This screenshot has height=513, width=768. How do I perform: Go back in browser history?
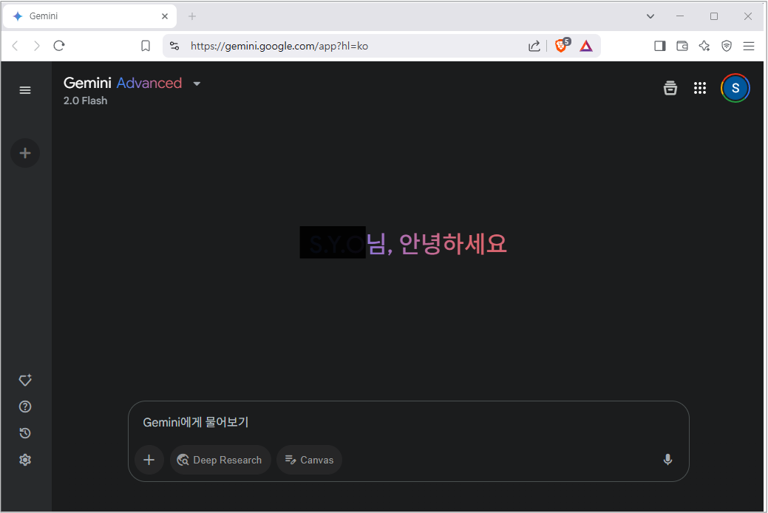[16, 46]
